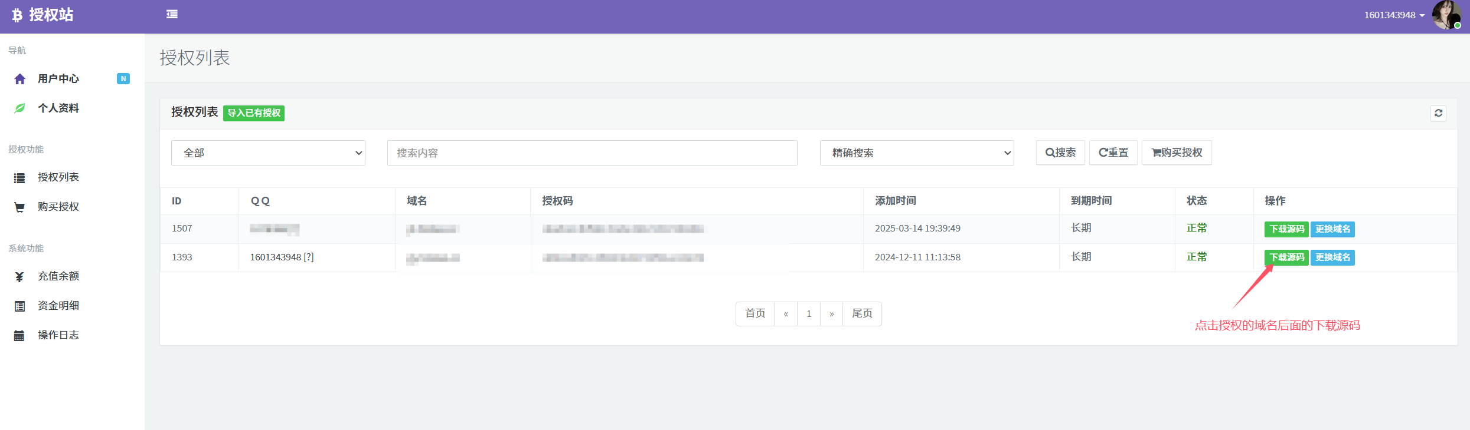1470x430 pixels.
Task: Open the 精确搜索 mode dropdown
Action: pyautogui.click(x=917, y=153)
